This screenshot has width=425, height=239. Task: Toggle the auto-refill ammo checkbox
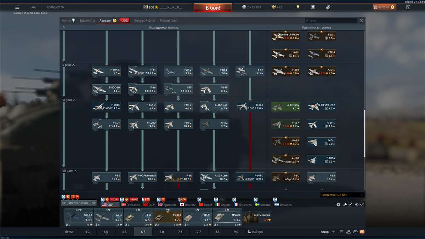click(x=362, y=204)
